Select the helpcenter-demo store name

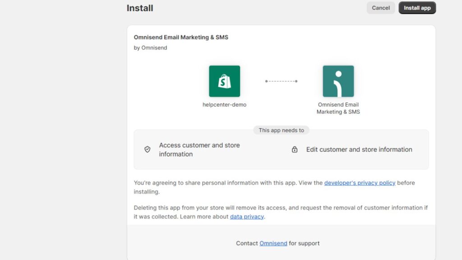pos(225,105)
